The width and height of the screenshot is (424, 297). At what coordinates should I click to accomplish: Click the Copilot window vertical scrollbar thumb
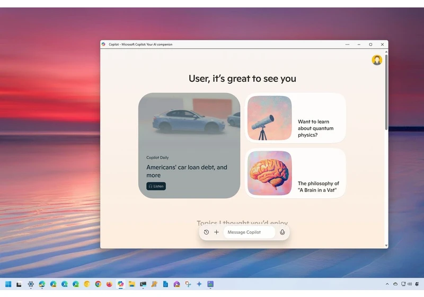386,92
